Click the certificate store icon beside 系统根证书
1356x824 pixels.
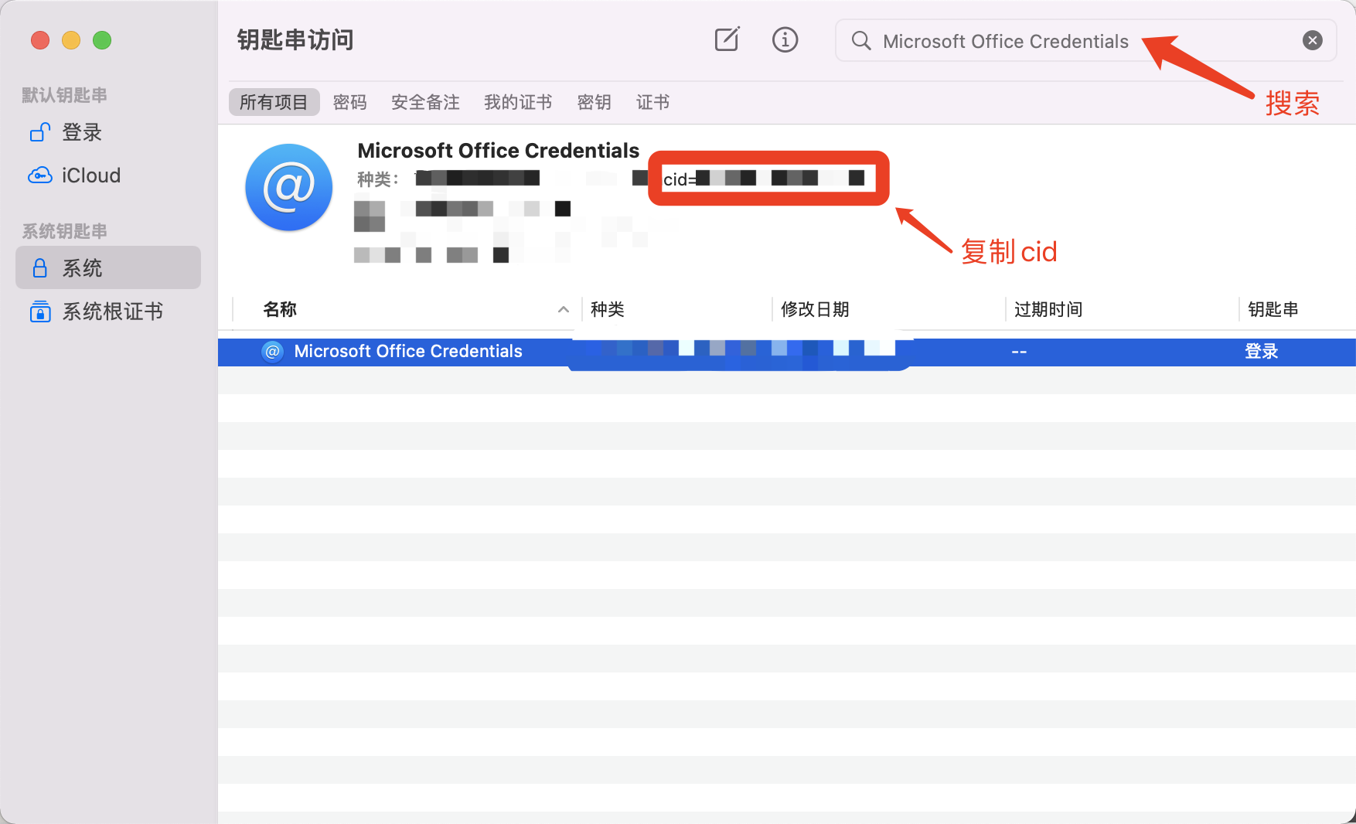pos(40,312)
